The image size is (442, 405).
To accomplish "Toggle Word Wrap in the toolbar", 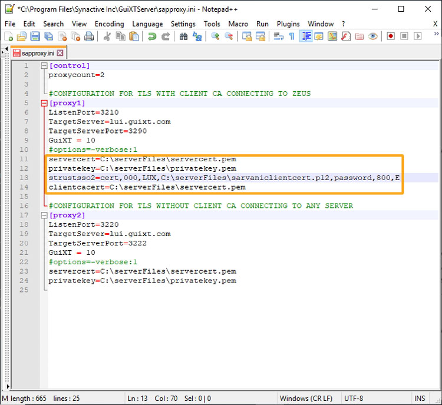I will click(278, 36).
